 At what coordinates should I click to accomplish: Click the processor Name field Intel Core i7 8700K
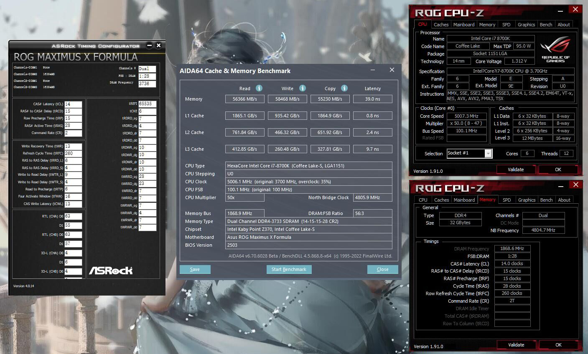click(x=491, y=38)
